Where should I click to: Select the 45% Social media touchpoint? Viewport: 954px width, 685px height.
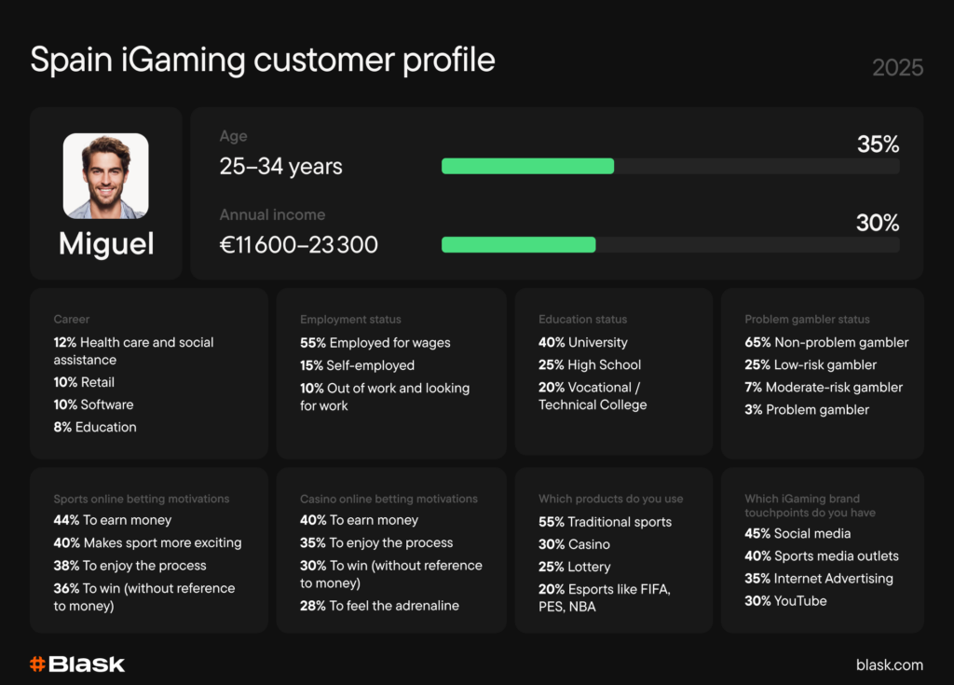(797, 533)
